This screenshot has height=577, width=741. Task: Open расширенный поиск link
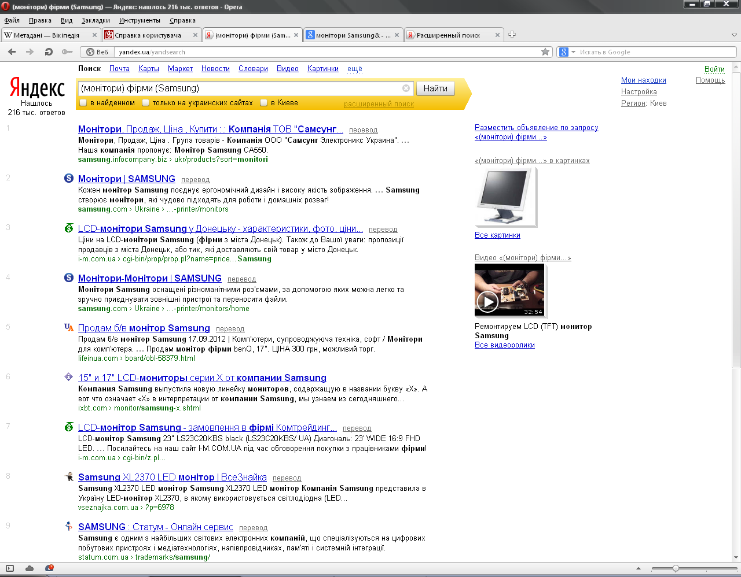379,104
